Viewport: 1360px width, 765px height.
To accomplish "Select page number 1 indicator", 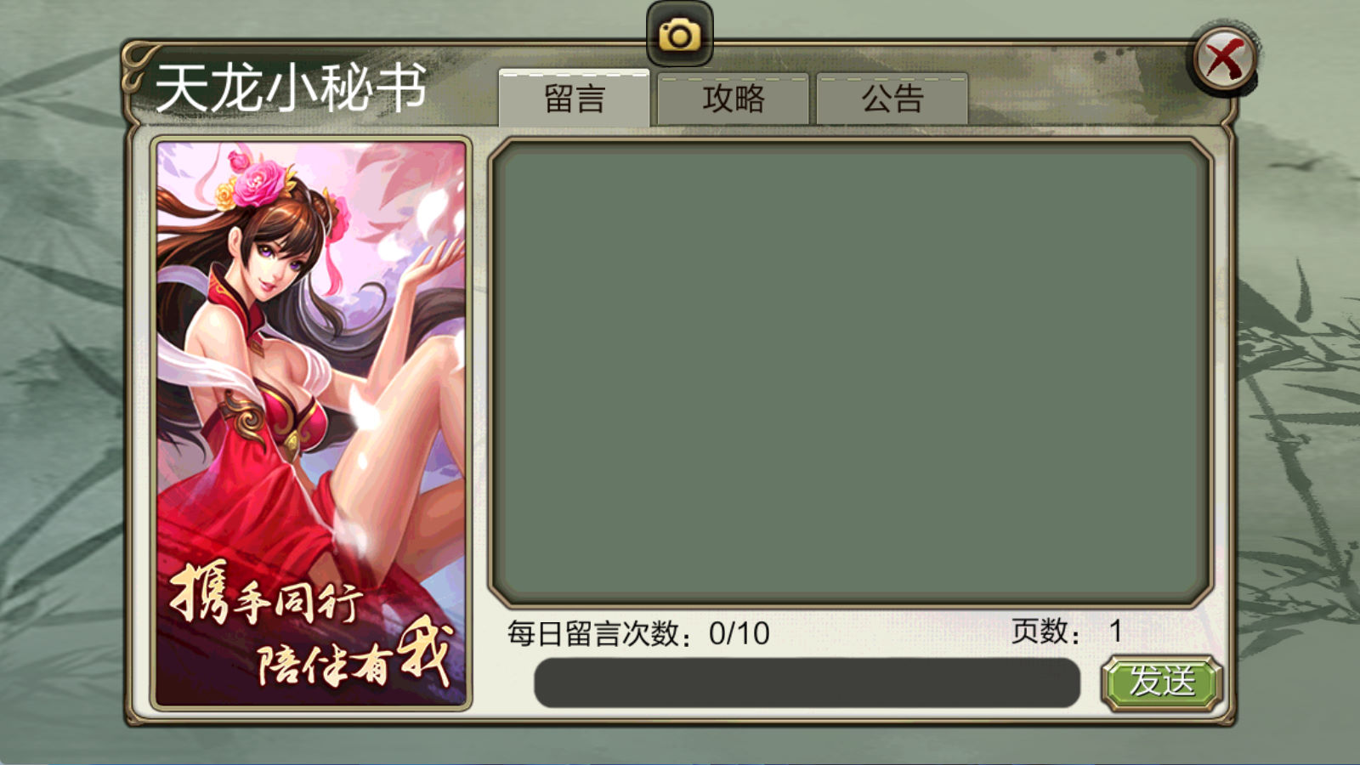I will coord(1115,632).
